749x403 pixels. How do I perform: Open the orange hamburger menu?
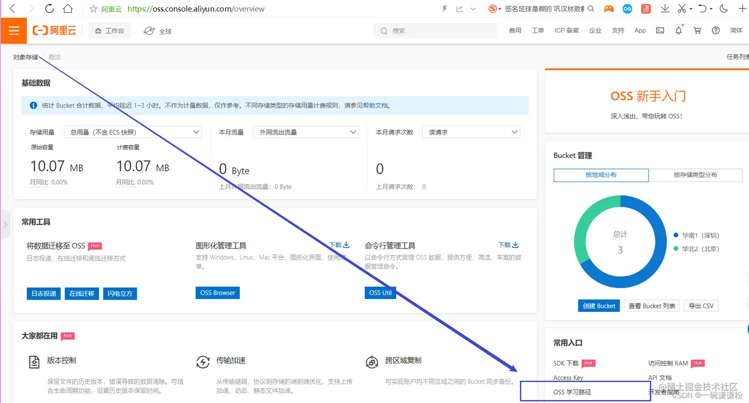14,31
